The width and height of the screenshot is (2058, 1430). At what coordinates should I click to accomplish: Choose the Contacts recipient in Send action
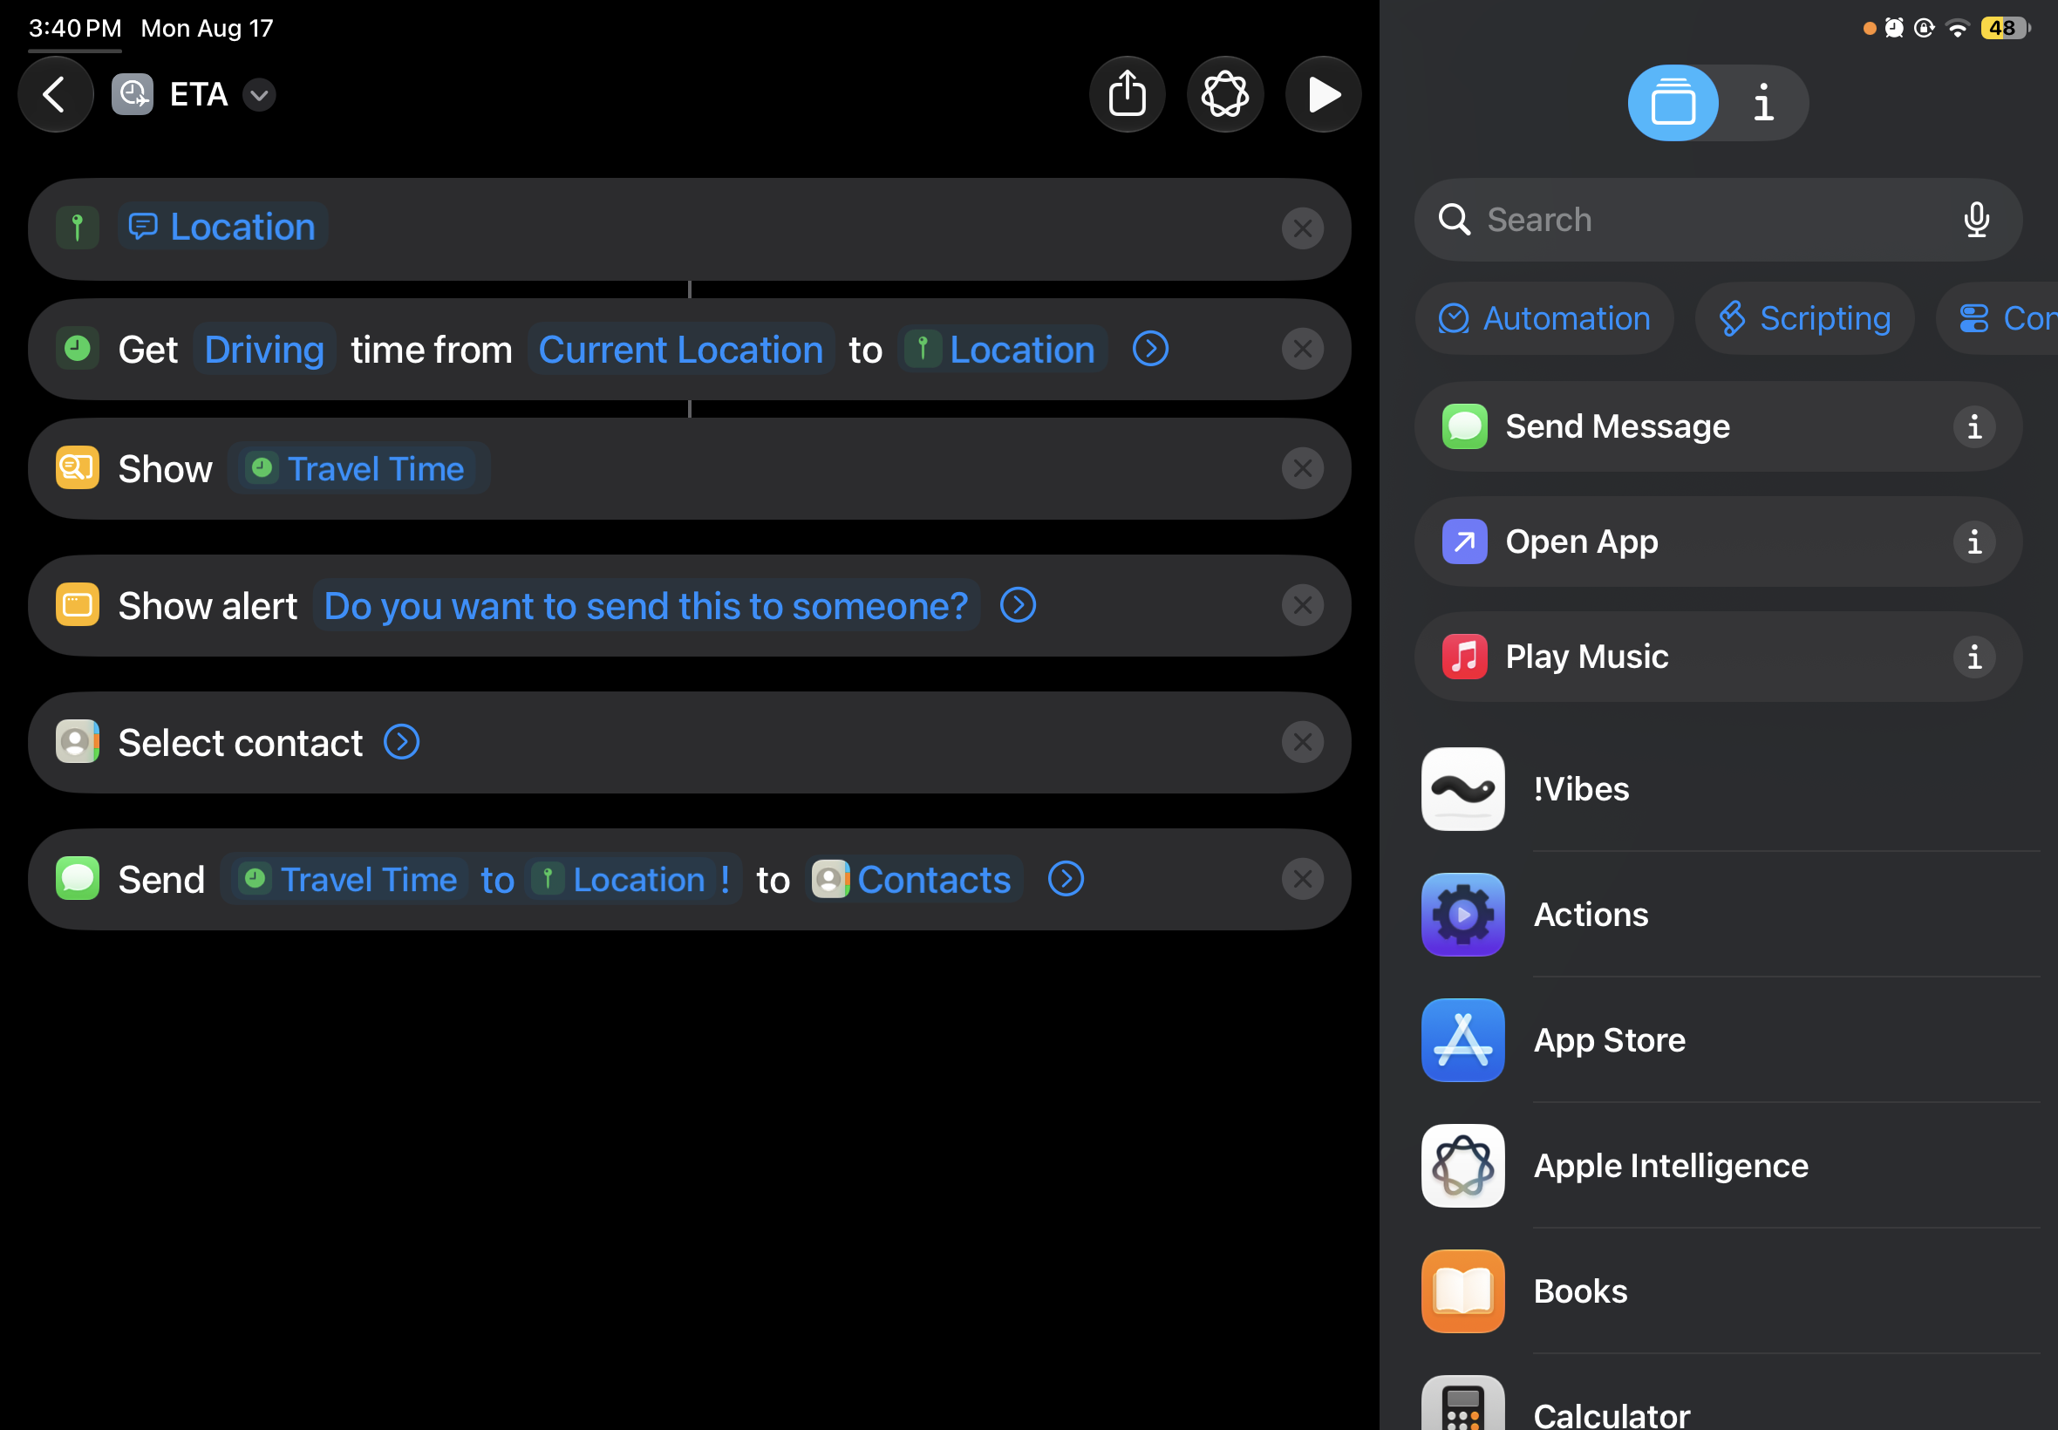[x=913, y=880]
